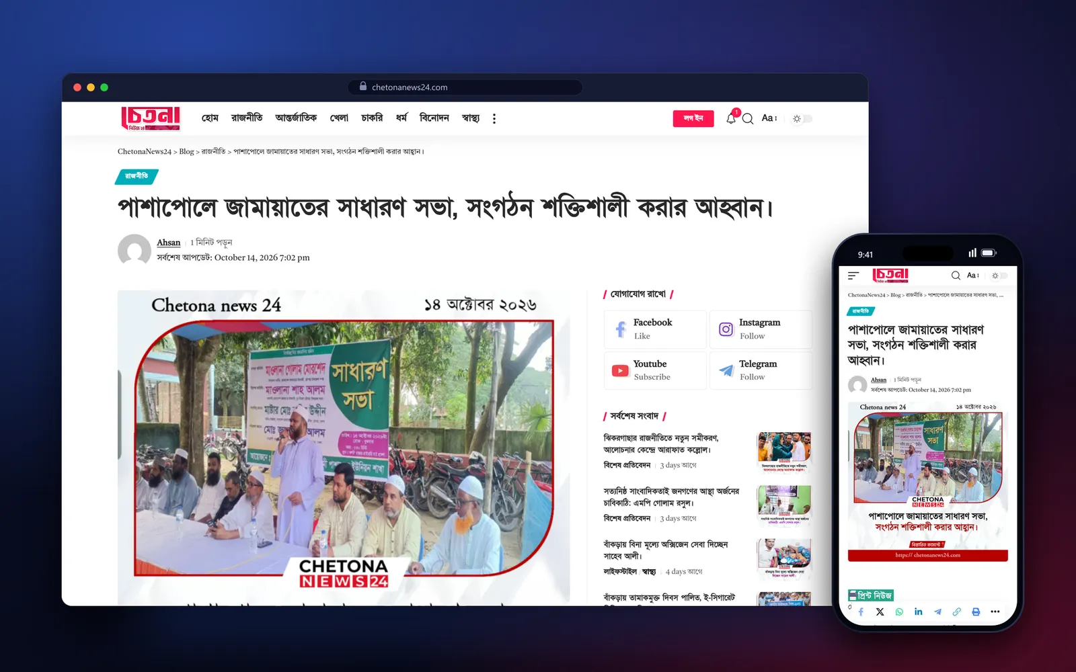
Task: Click the article image on the phone
Action: [x=928, y=482]
